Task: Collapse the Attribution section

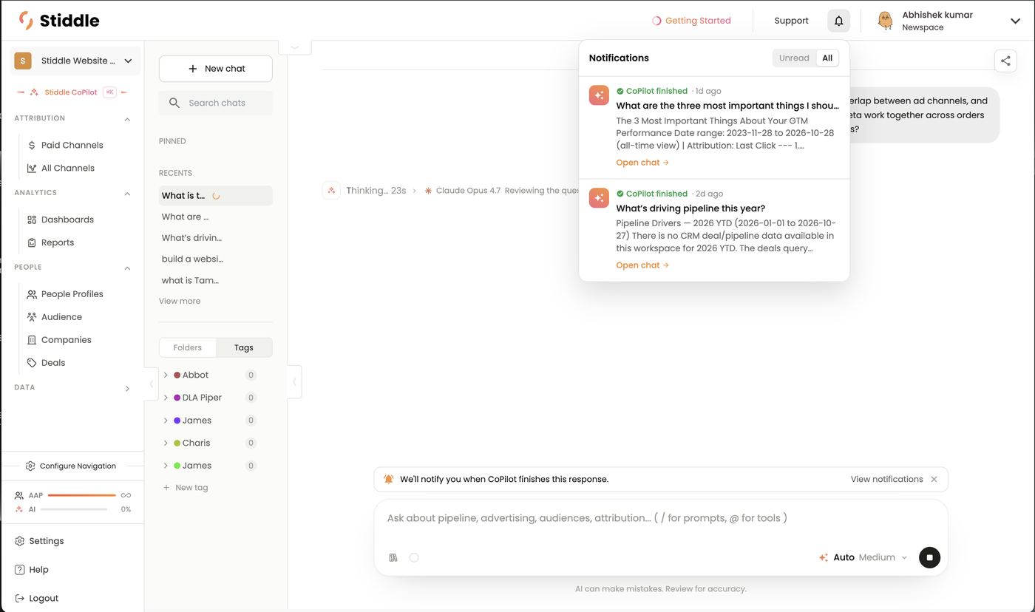Action: coord(127,119)
